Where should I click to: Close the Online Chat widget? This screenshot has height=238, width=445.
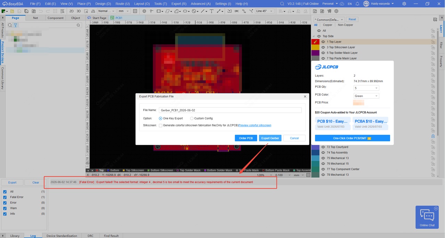[436, 209]
